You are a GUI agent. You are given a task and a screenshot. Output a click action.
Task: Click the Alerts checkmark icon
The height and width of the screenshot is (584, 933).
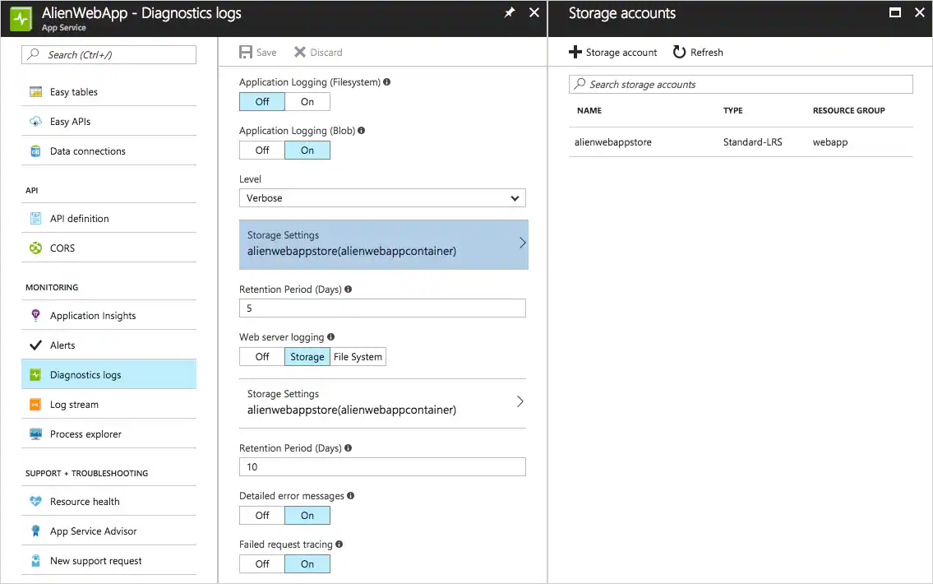pos(35,345)
